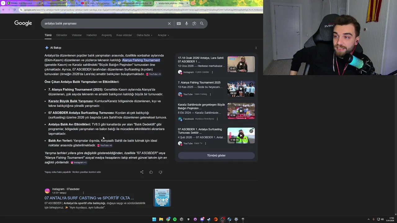Image resolution: width=397 pixels, height=223 pixels.
Task: Switch to the Alışveriş tab
Action: tap(106, 35)
